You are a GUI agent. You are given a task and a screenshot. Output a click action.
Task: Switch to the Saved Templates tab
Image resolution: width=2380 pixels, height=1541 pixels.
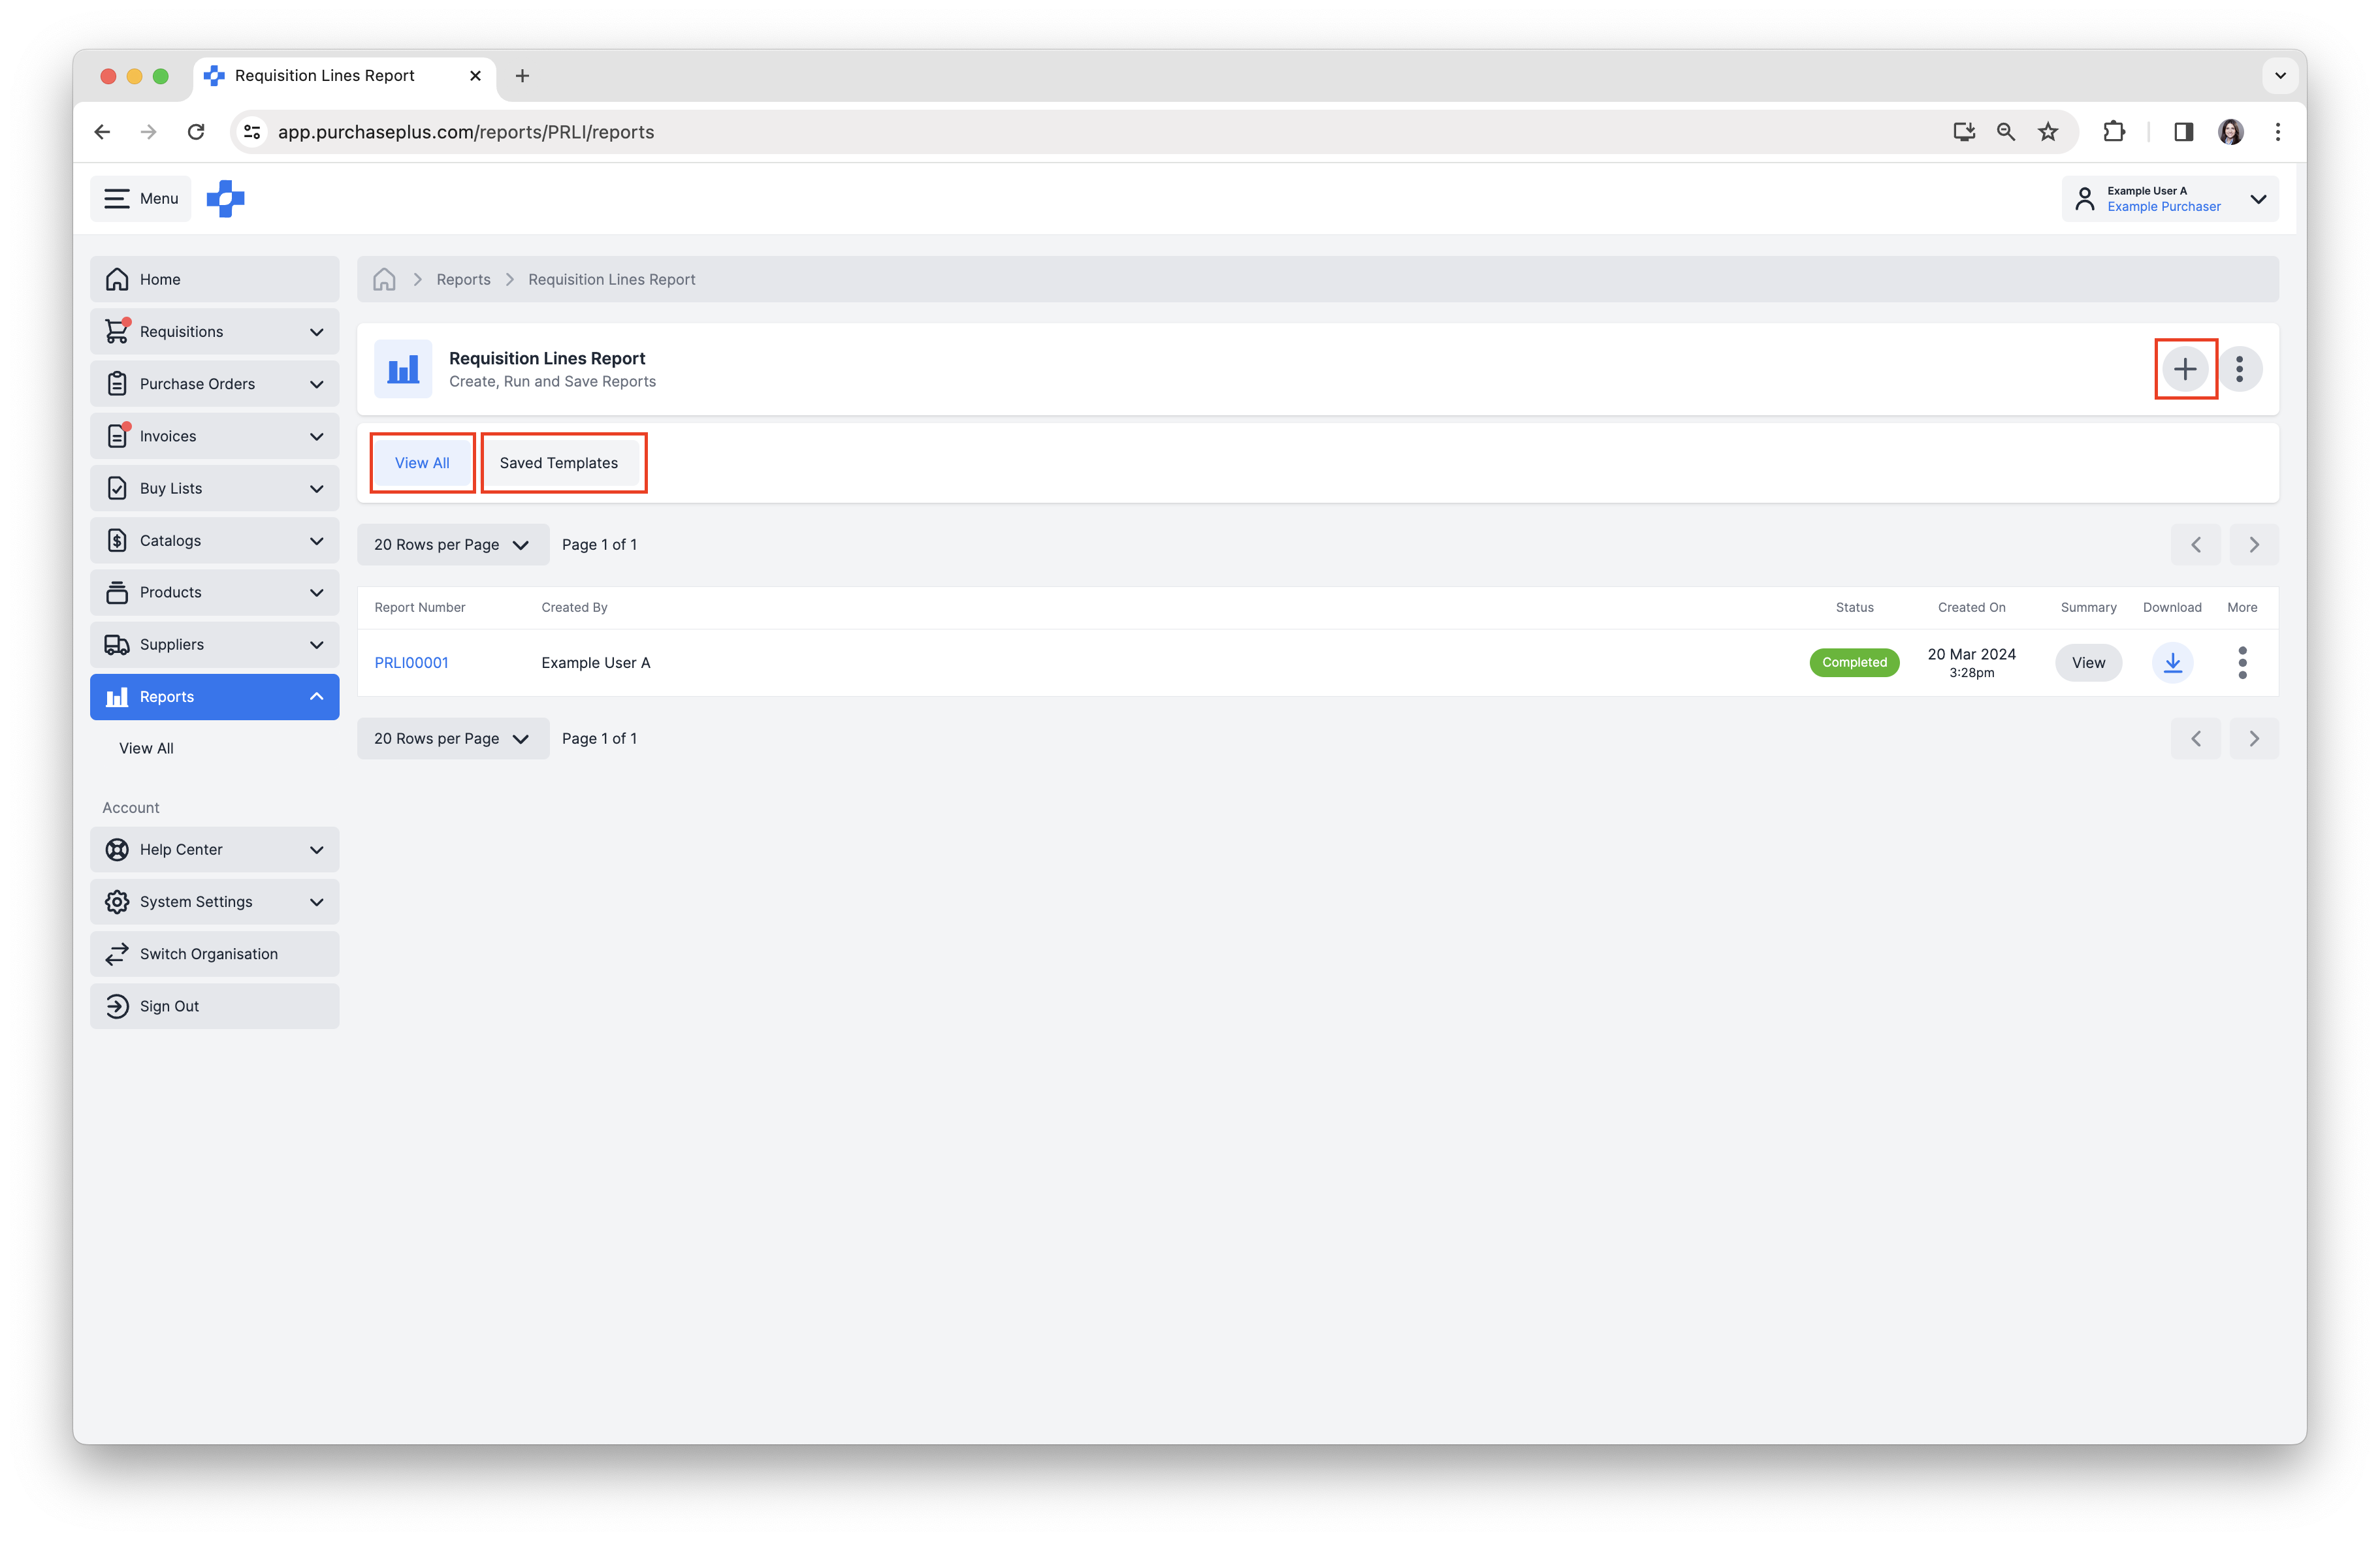[559, 462]
